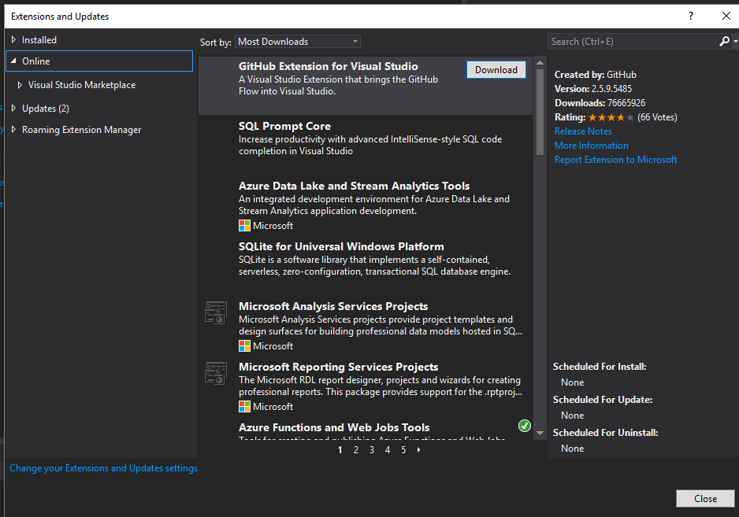Image resolution: width=739 pixels, height=517 pixels.
Task: Click Microsoft logo under Azure Data Lake tools
Action: point(244,226)
